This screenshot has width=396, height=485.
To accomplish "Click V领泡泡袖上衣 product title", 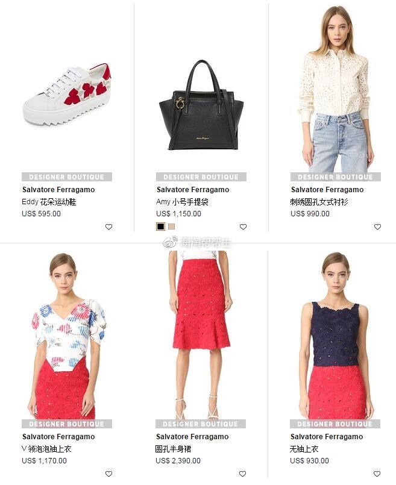I will (x=47, y=449).
